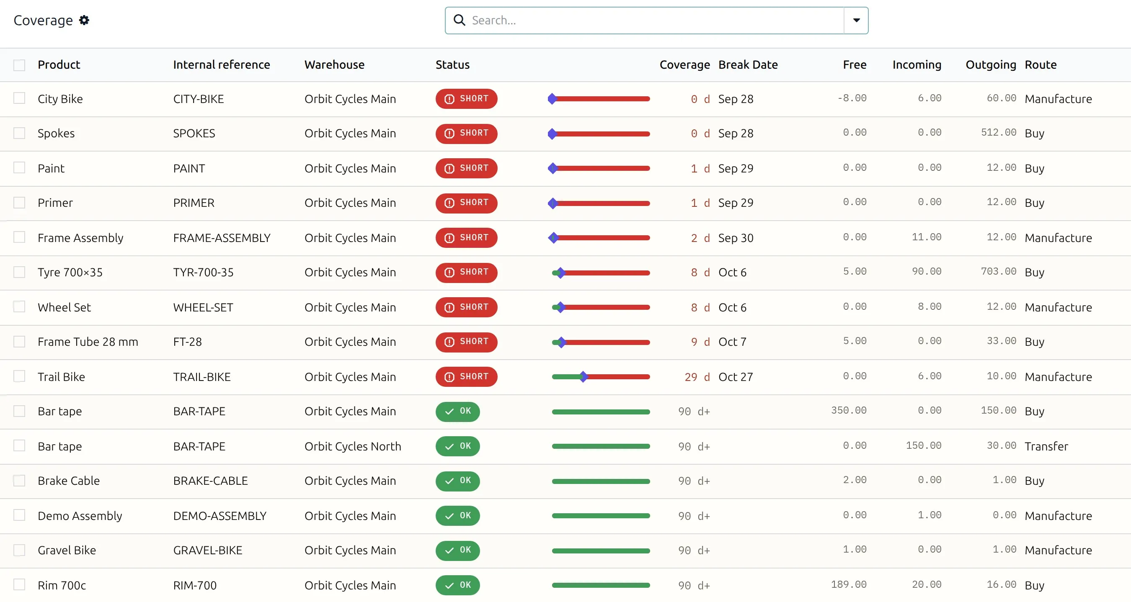Click the WHEEL-SET internal reference
Image resolution: width=1131 pixels, height=602 pixels.
tap(203, 307)
